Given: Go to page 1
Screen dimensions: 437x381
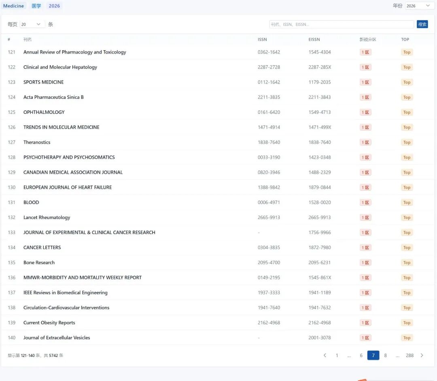Looking at the screenshot, I should [337, 355].
